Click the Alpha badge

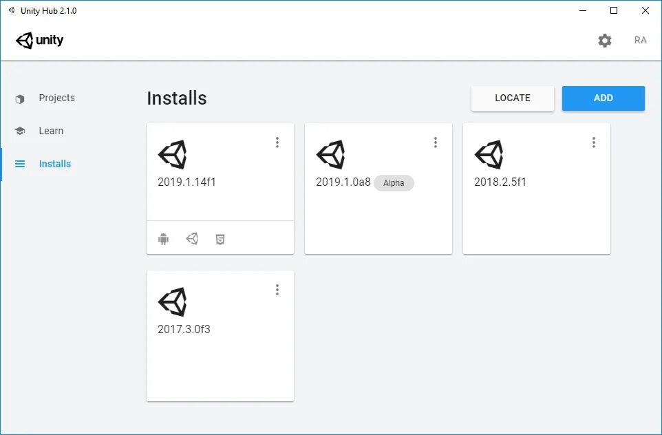click(394, 183)
